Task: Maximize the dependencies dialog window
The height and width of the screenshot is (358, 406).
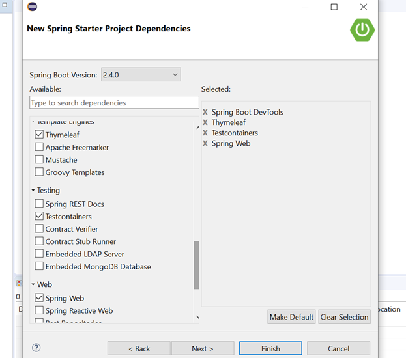Action: click(x=334, y=7)
